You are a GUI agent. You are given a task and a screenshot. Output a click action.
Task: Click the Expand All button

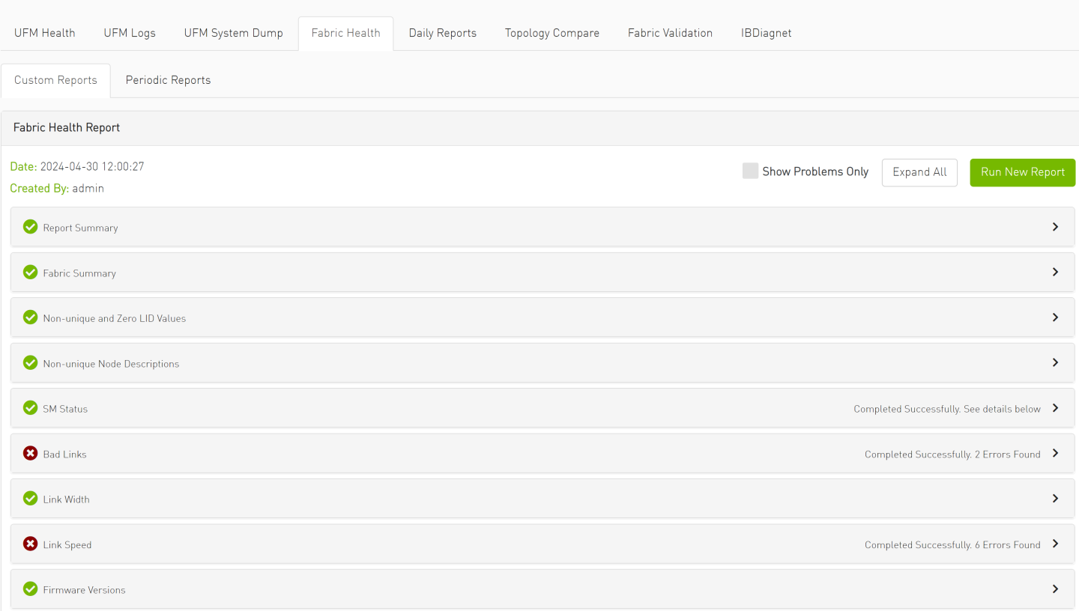pyautogui.click(x=919, y=172)
